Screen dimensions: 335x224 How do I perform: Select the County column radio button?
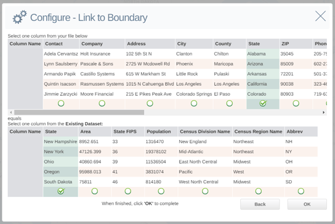pos(230,104)
